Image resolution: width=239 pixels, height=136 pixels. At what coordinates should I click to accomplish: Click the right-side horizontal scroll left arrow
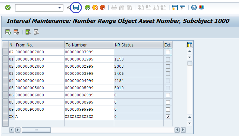177,130
